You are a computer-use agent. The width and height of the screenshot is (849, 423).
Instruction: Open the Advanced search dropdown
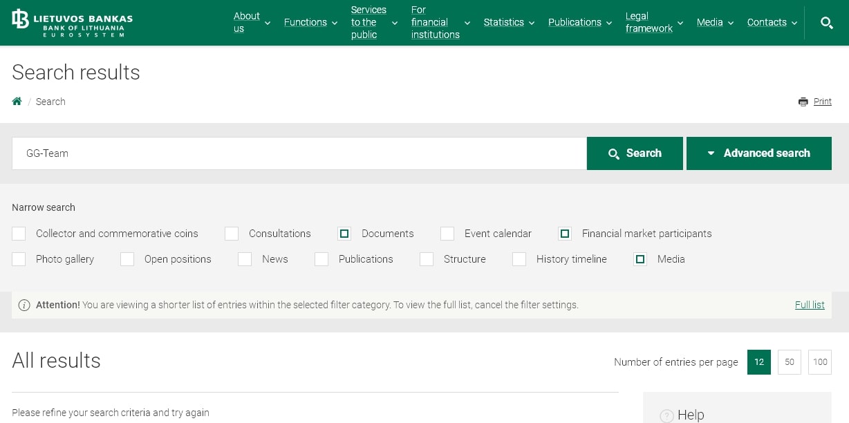click(759, 153)
